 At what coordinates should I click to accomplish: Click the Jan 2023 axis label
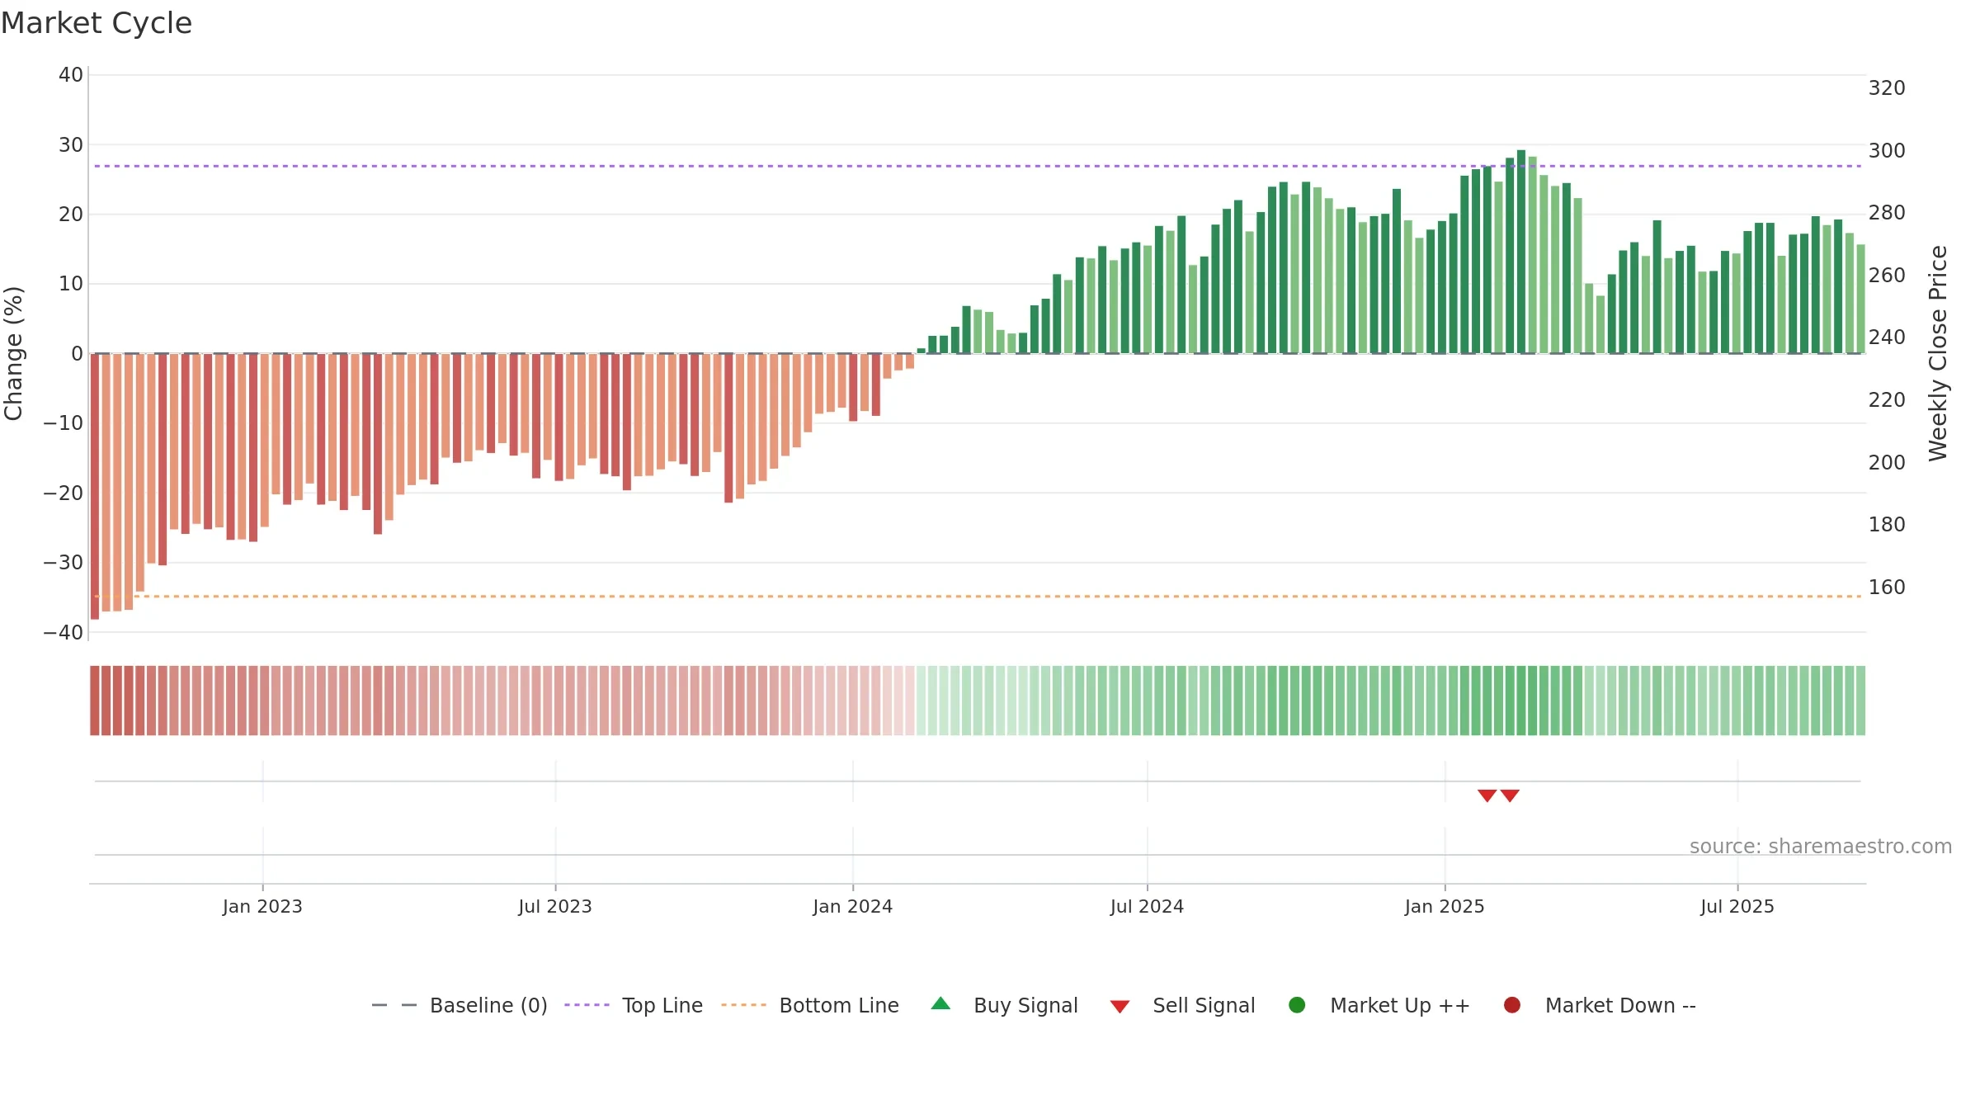coord(262,907)
